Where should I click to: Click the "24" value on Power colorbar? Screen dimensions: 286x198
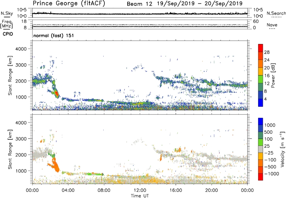(x=267, y=60)
